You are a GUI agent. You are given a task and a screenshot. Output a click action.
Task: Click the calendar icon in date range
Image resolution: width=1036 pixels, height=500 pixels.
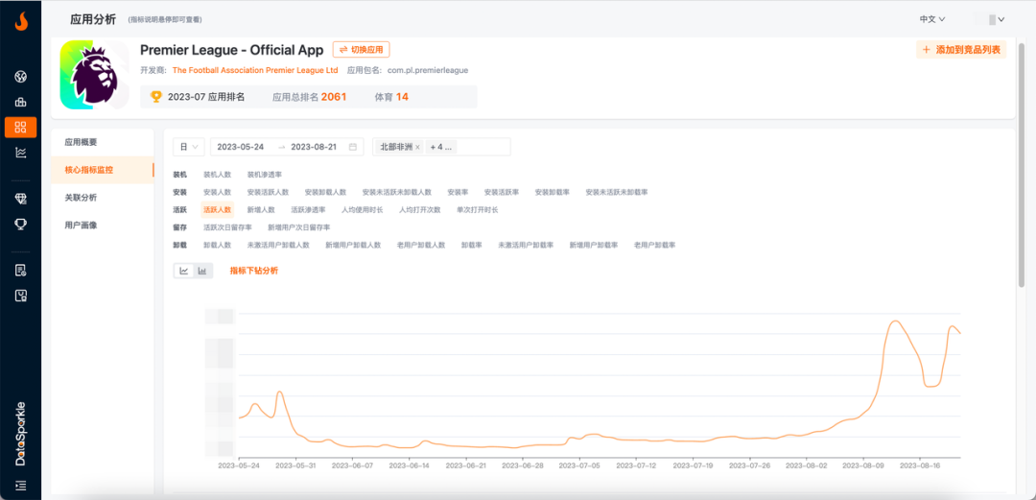tap(353, 147)
